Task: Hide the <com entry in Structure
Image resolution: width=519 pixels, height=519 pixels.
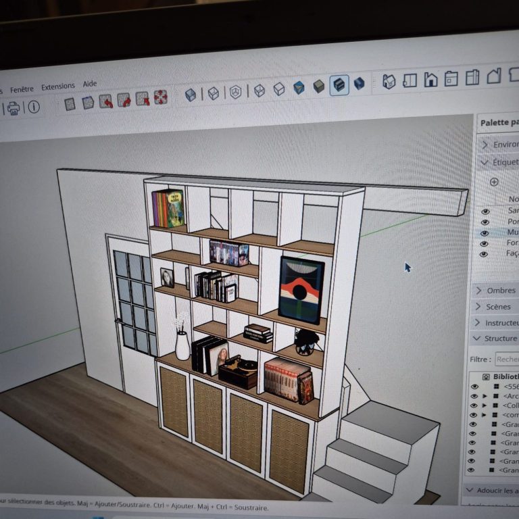Action: (x=474, y=415)
